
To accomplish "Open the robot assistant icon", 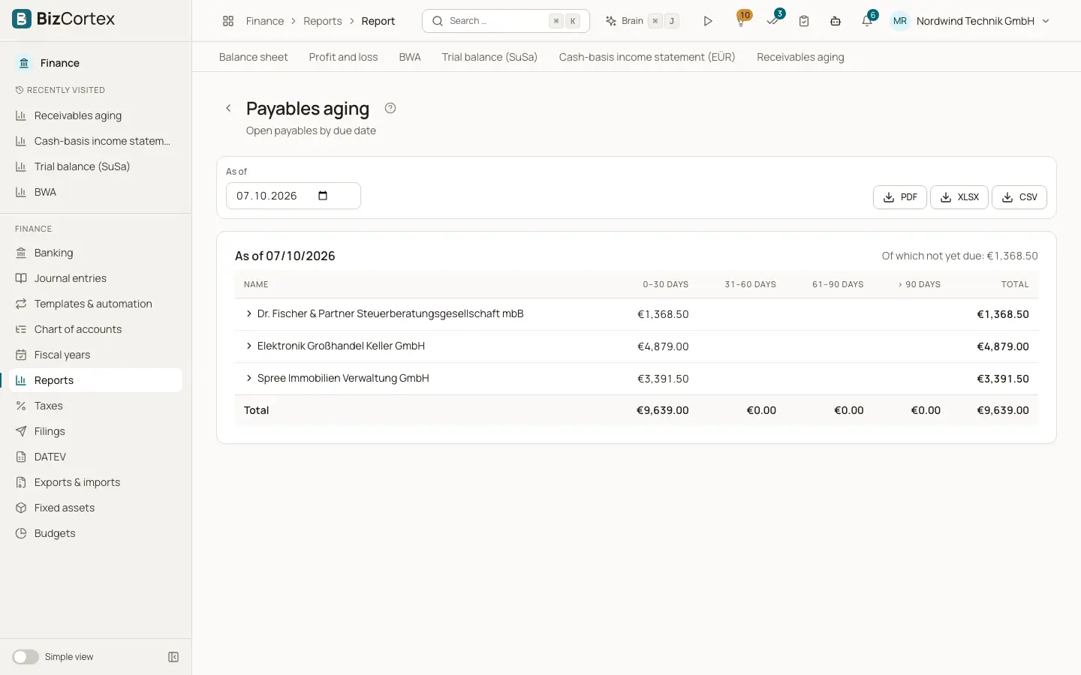I will point(836,21).
